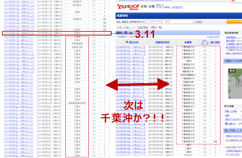Viewport: 242px width, 158px height.
Task: Open the 病院・診療所検索 sidebar link
Action: tap(234, 54)
